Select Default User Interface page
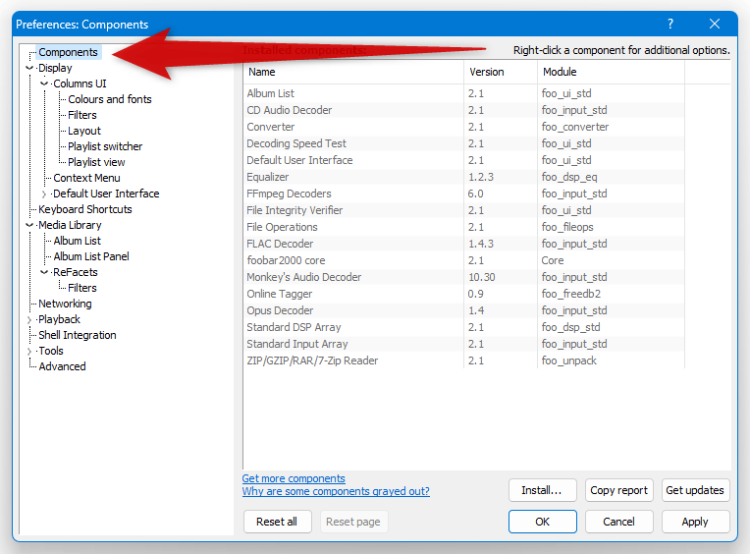This screenshot has height=554, width=750. tap(106, 194)
